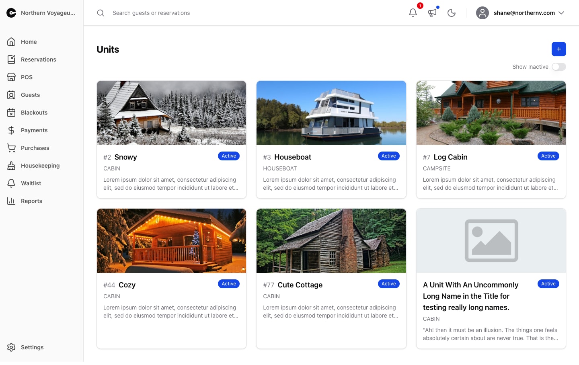Toggle the Show Inactive switch
The width and height of the screenshot is (579, 365).
click(559, 67)
